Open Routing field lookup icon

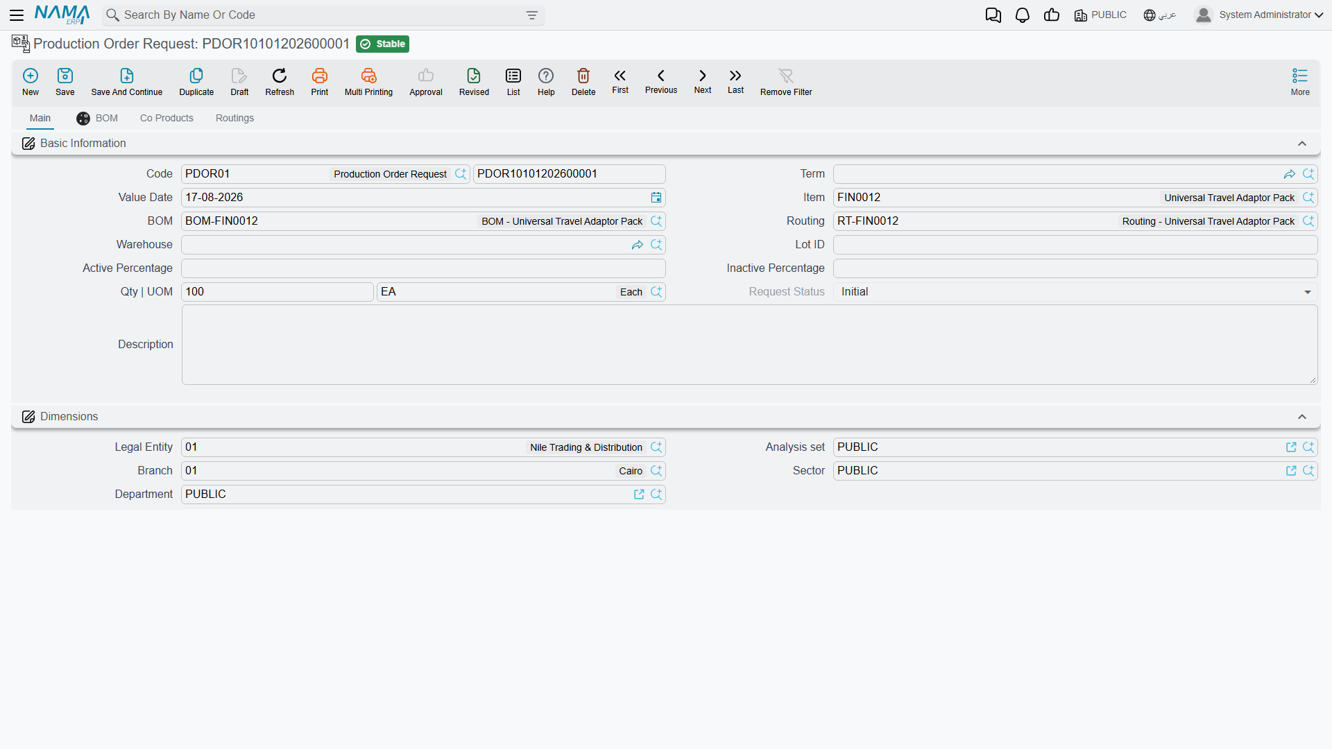(x=1308, y=221)
